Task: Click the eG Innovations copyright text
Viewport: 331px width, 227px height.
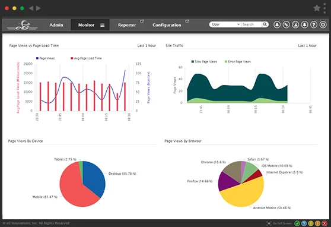Action: coord(36,223)
